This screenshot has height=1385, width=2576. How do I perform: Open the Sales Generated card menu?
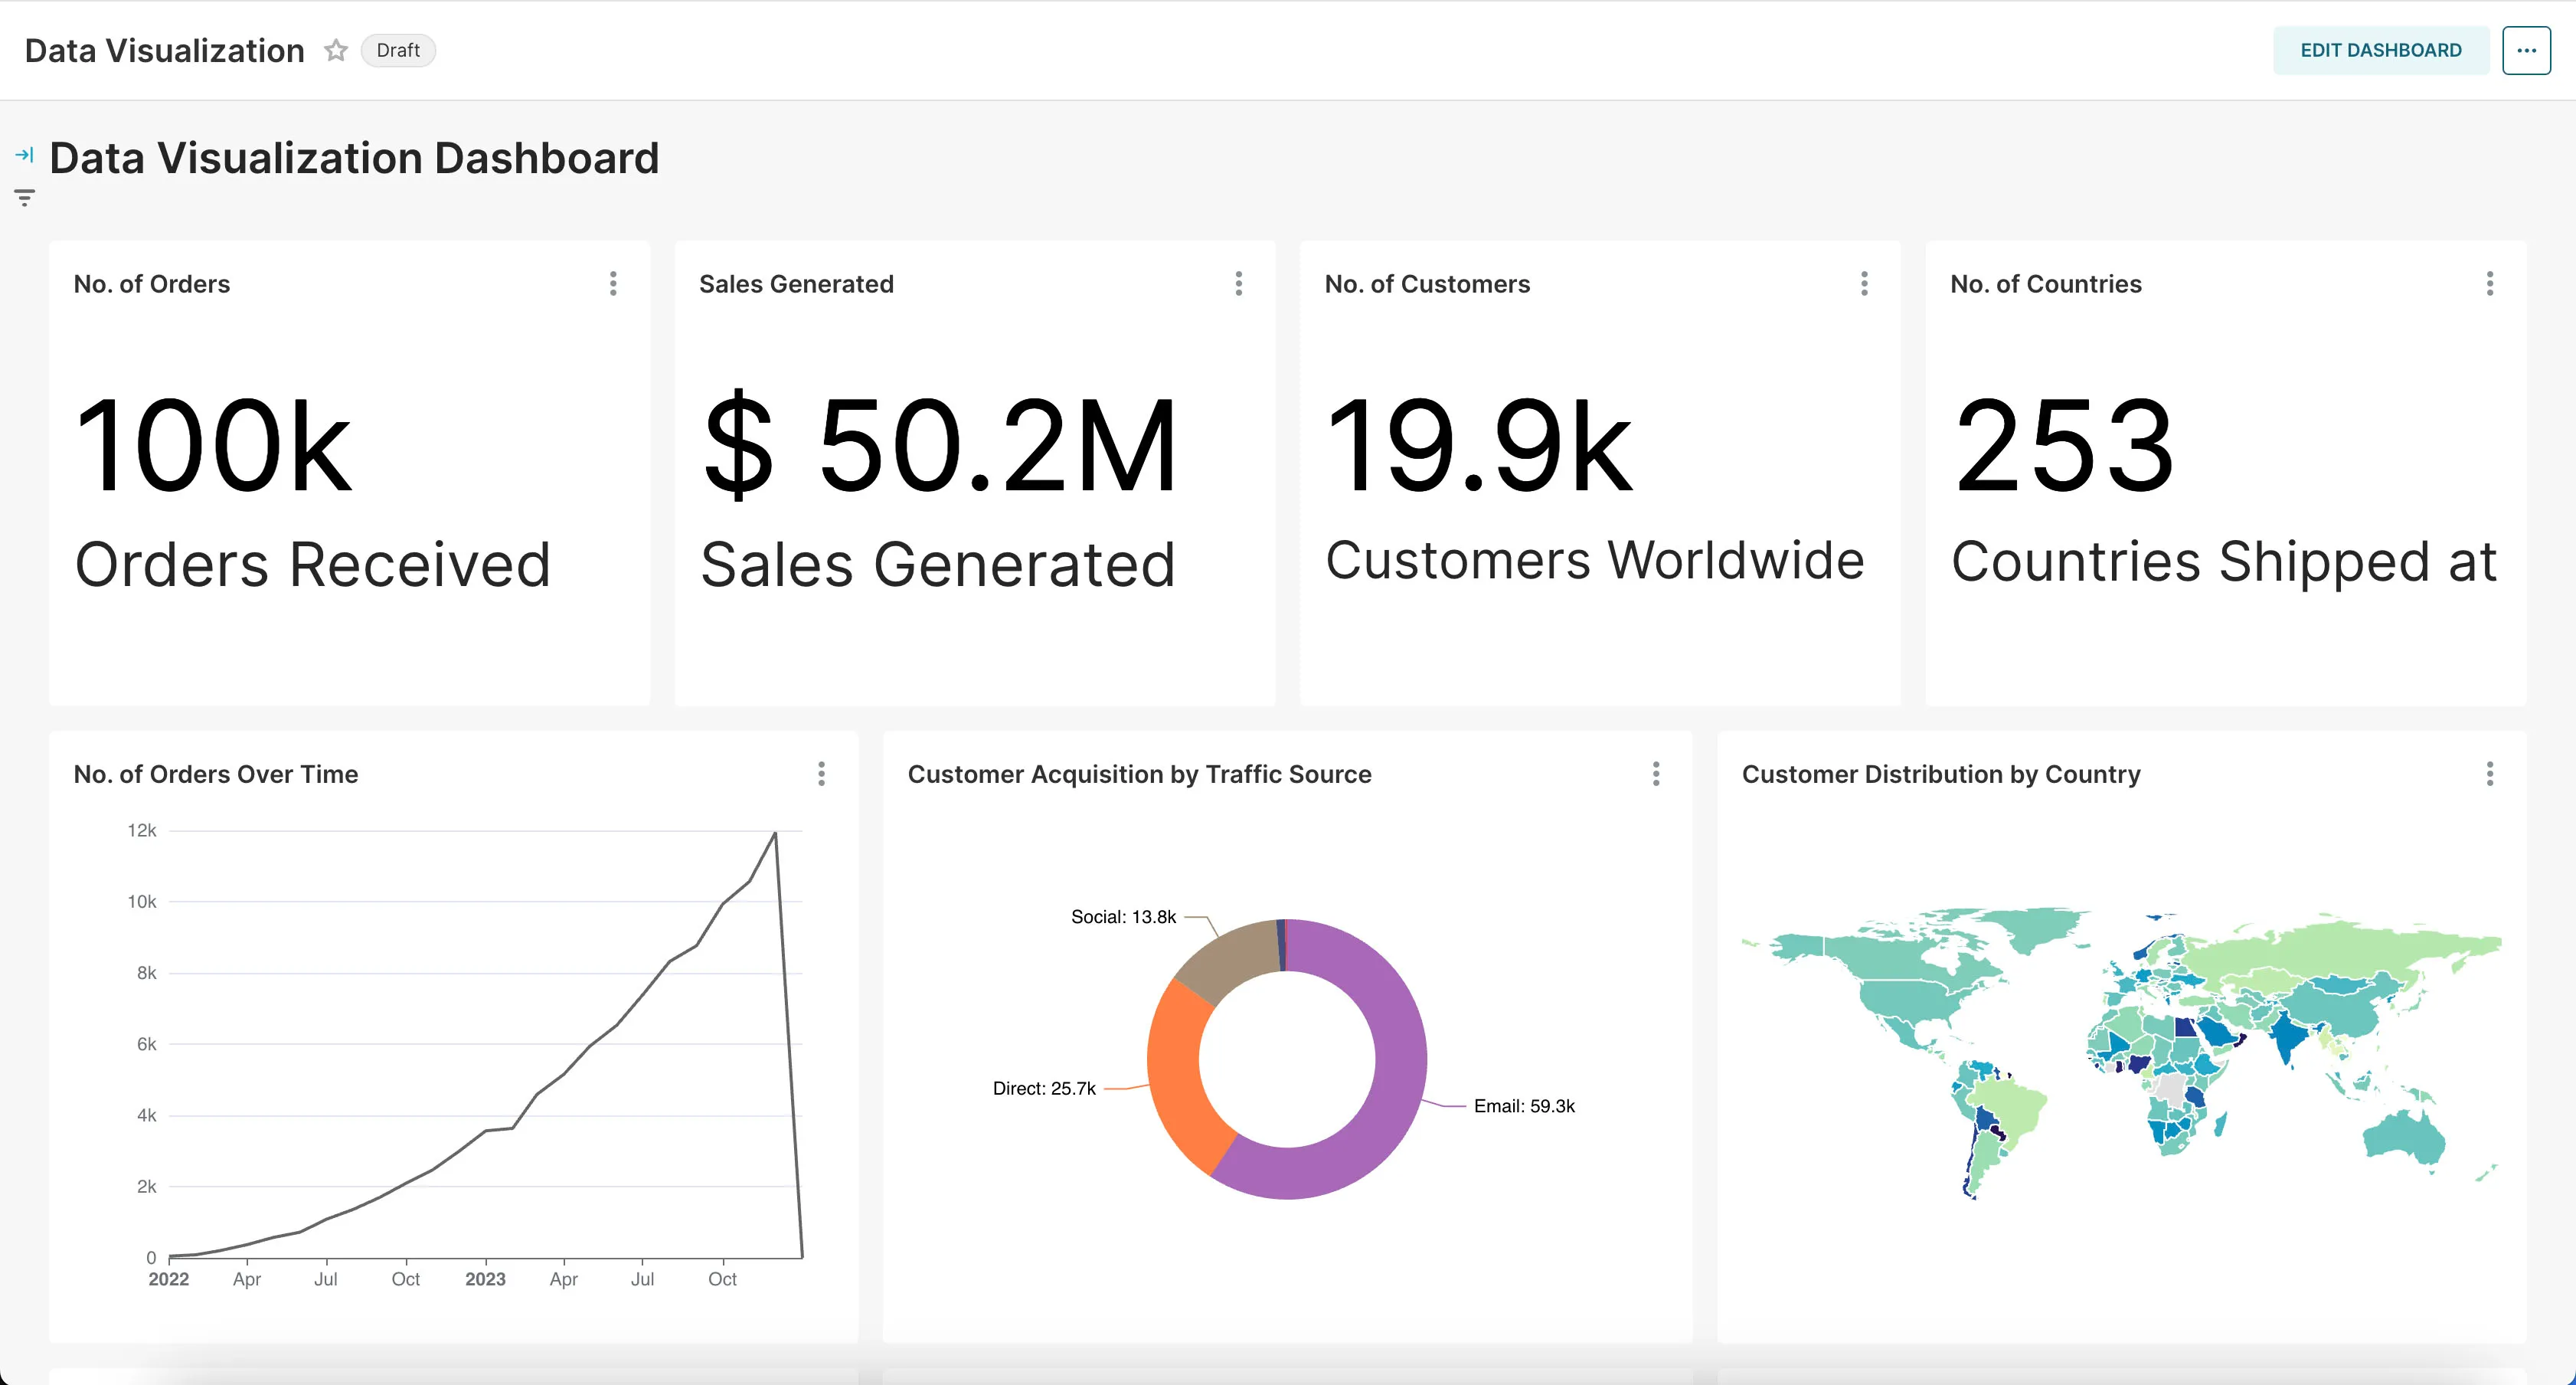pyautogui.click(x=1238, y=283)
